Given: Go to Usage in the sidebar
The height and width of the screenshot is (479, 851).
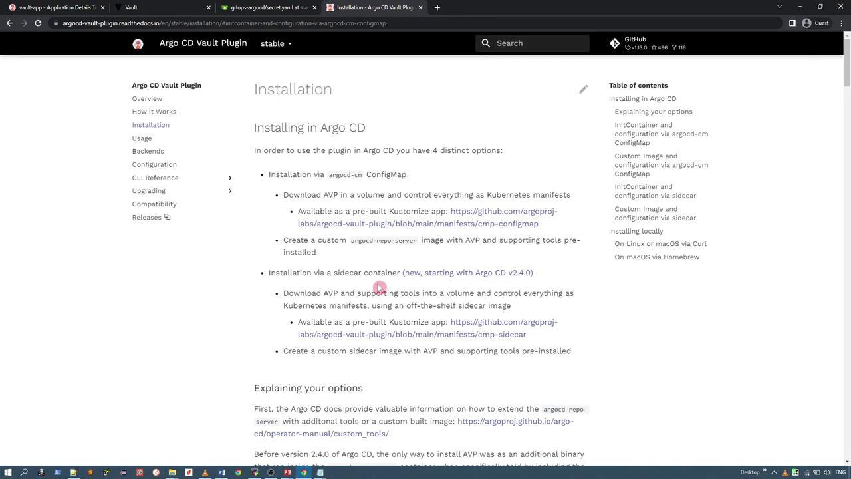Looking at the screenshot, I should tap(142, 138).
